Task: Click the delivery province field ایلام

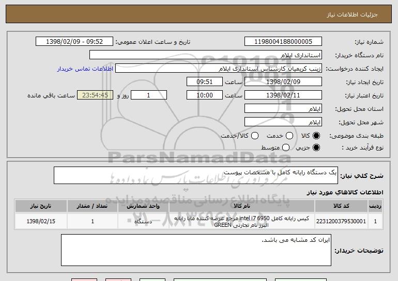Action: (283, 109)
